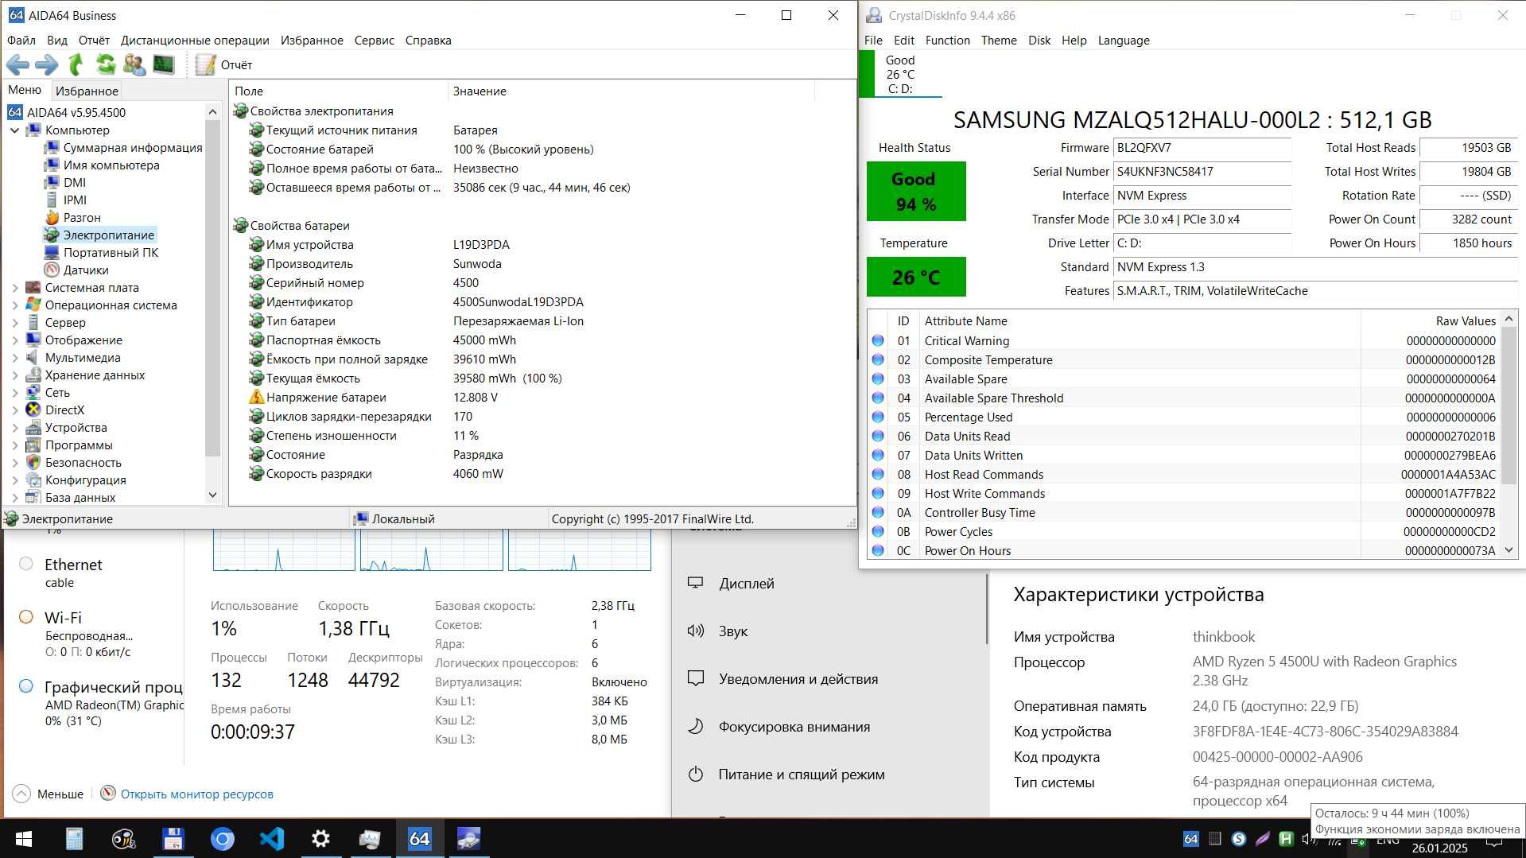Open the Settings gear taskbar icon
Viewport: 1526px width, 858px height.
[320, 839]
